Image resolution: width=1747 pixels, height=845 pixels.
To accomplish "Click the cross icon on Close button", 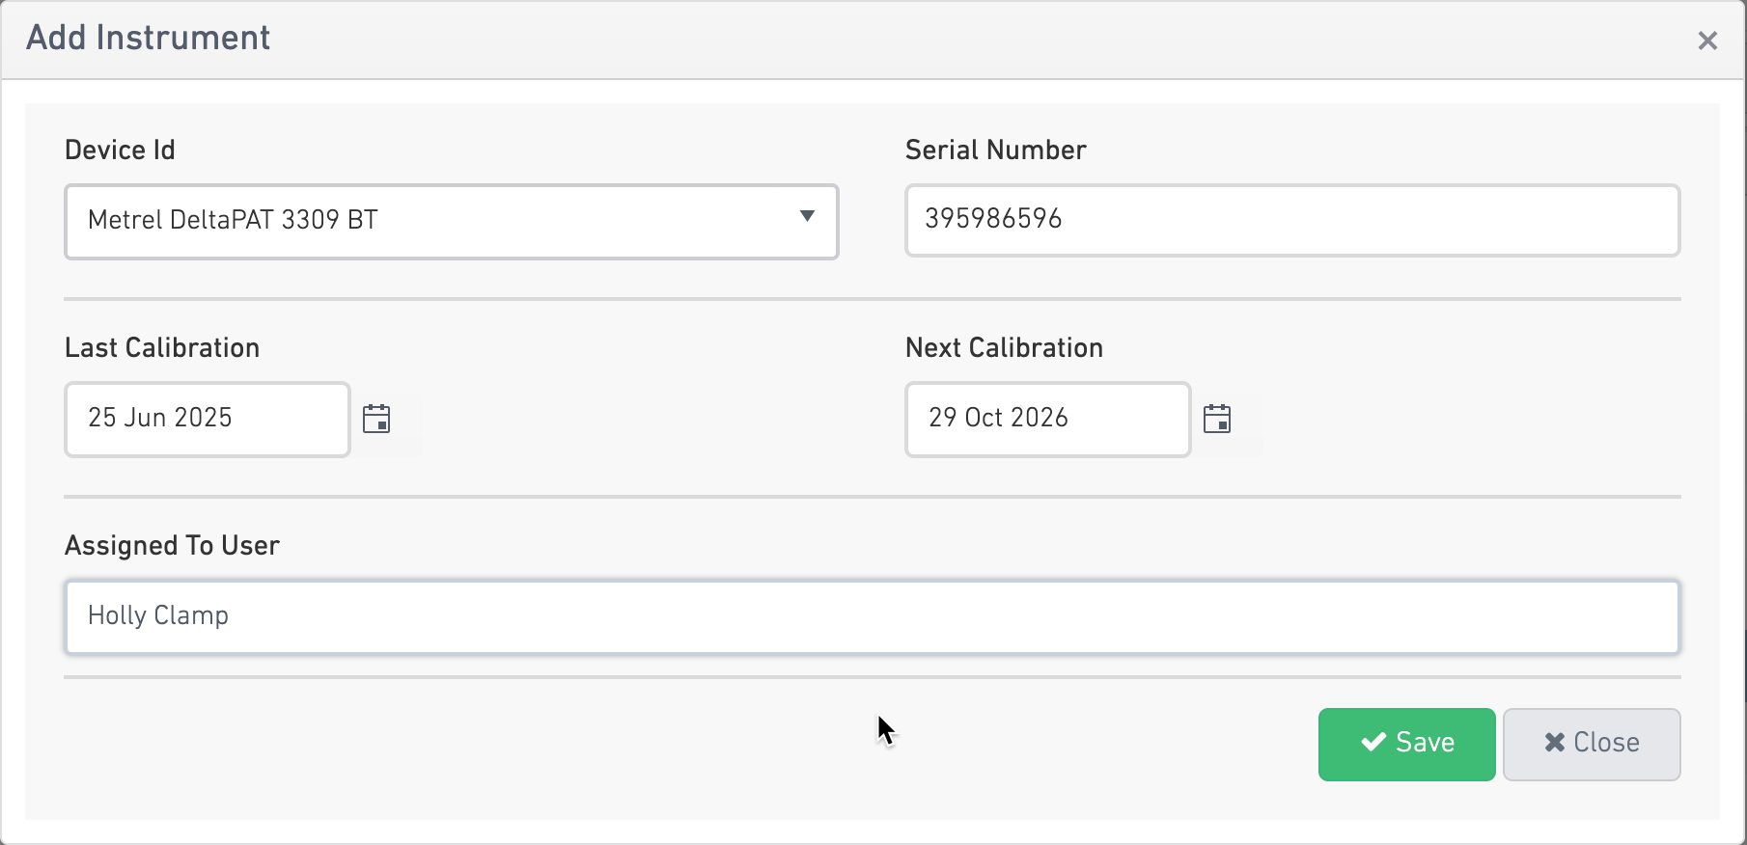I will click(x=1554, y=742).
